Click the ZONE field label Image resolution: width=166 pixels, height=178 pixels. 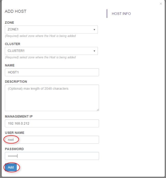9,22
